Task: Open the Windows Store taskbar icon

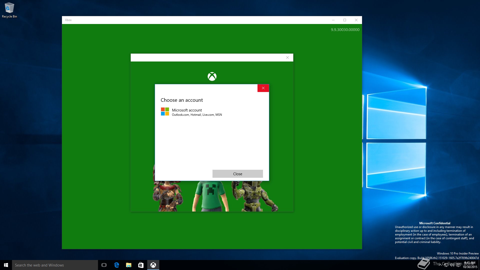Action: tap(141, 265)
